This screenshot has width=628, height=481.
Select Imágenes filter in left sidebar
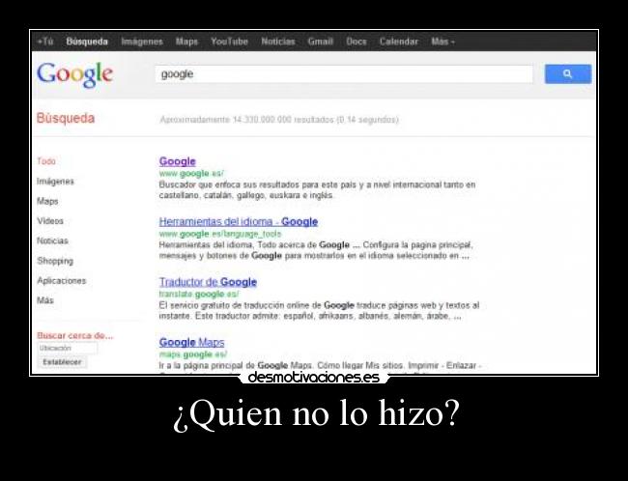pyautogui.click(x=55, y=182)
